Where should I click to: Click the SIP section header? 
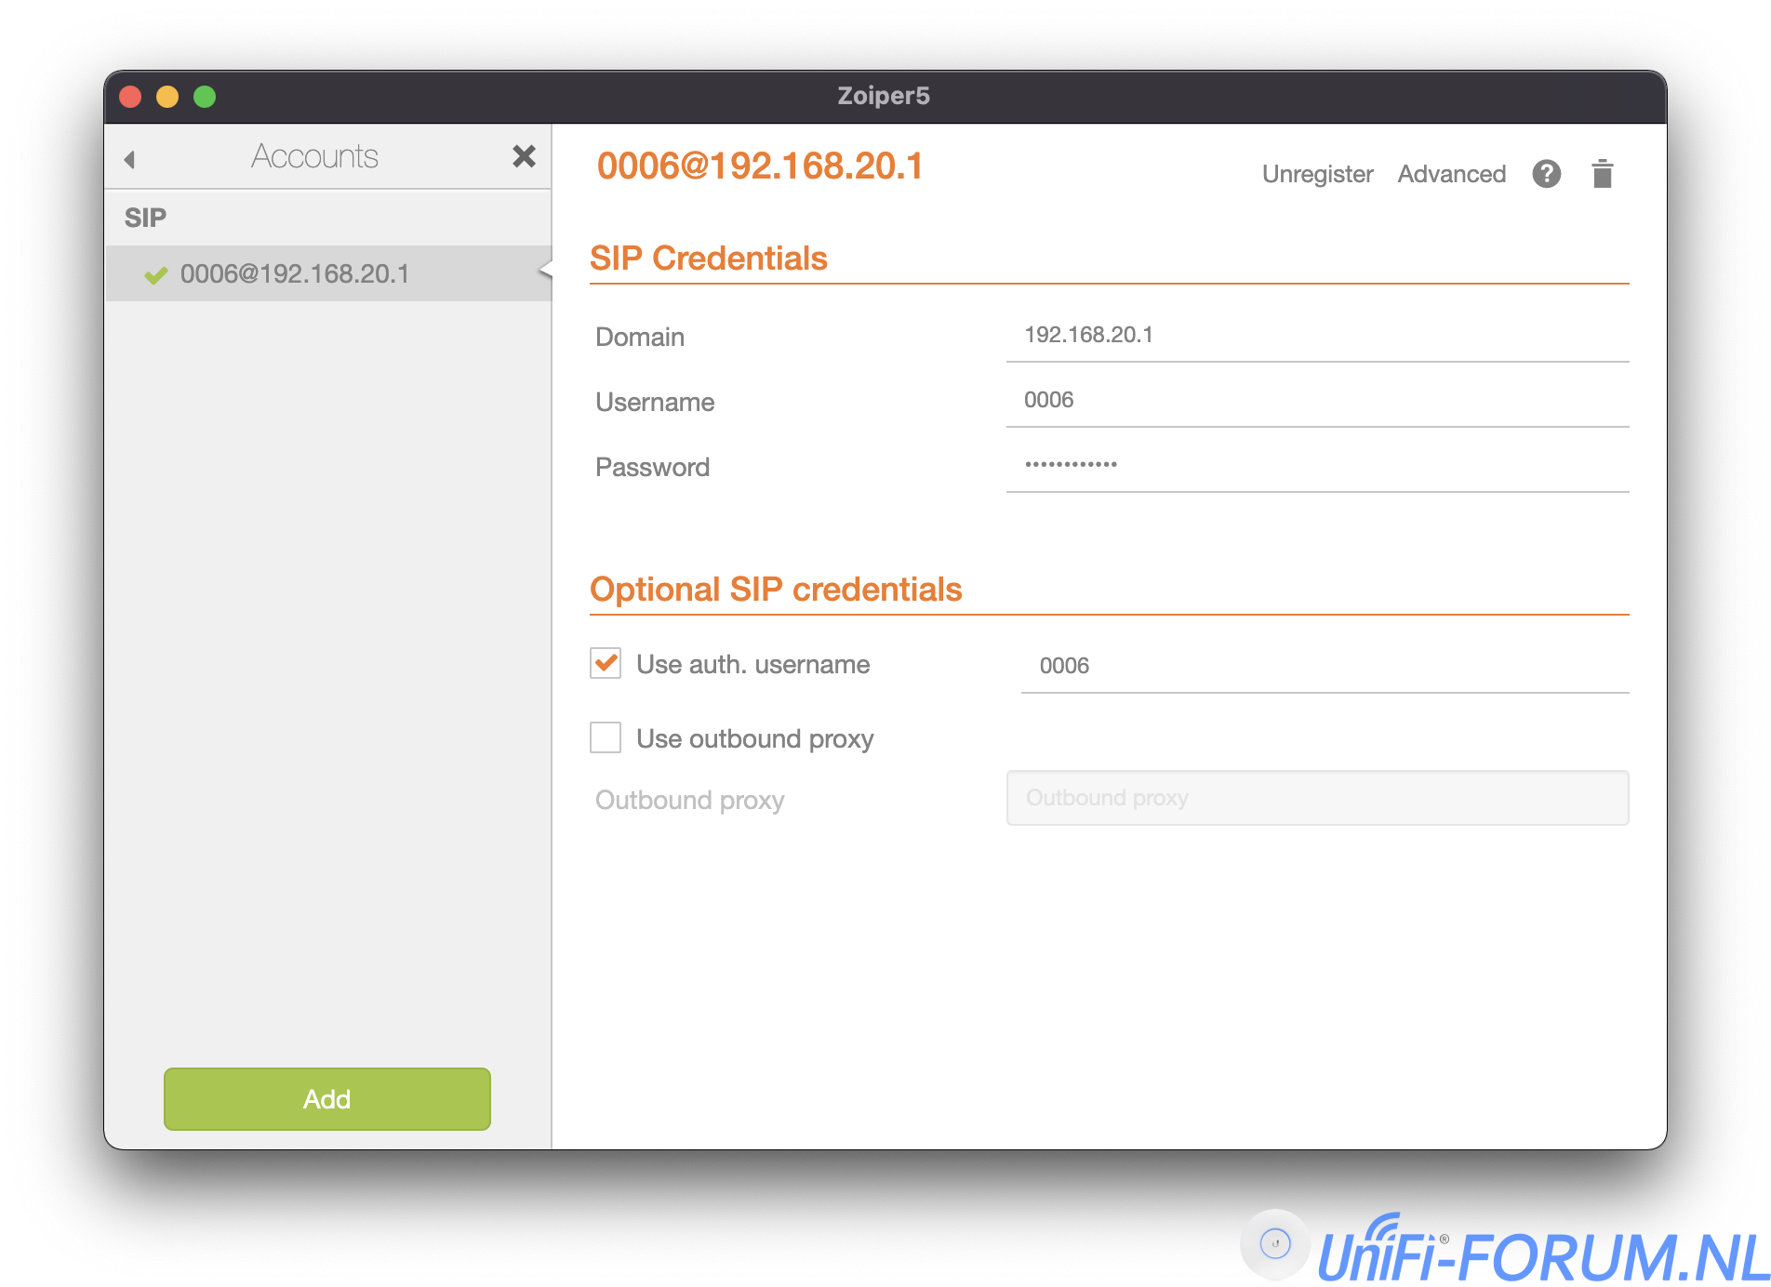[146, 218]
